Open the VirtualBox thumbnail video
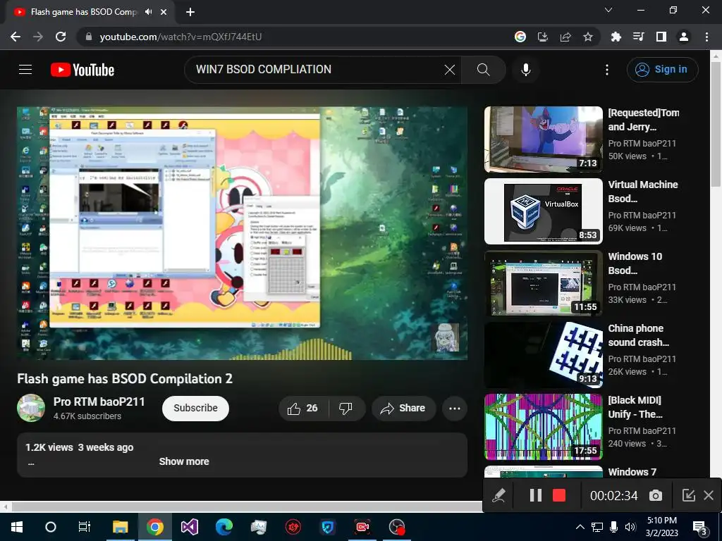This screenshot has width=722, height=541. [544, 211]
